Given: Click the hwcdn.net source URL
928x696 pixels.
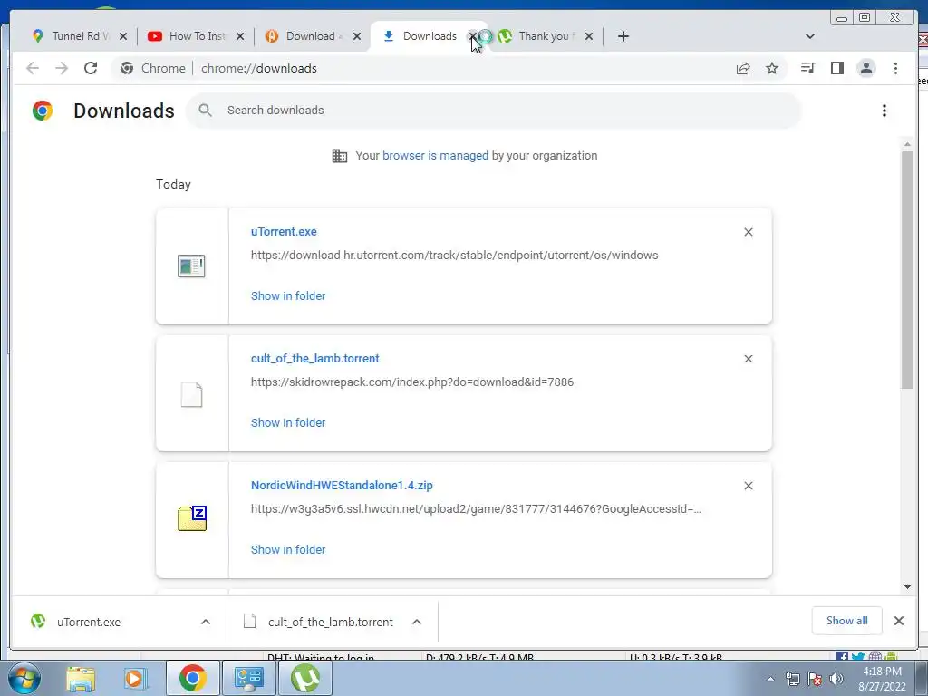Looking at the screenshot, I should click(476, 508).
